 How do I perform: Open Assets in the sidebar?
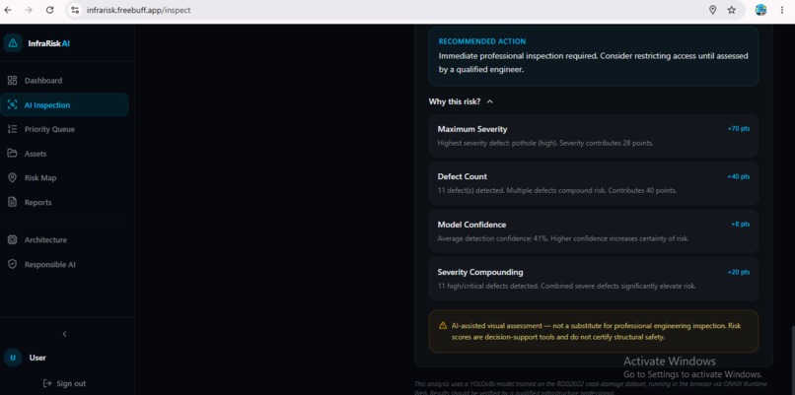(x=64, y=154)
